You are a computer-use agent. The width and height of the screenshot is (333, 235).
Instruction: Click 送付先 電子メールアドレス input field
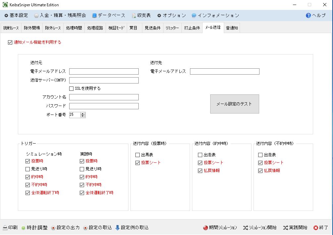[x=225, y=71]
